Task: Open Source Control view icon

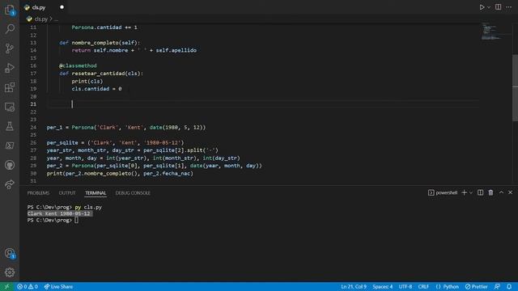Action: pos(10,48)
